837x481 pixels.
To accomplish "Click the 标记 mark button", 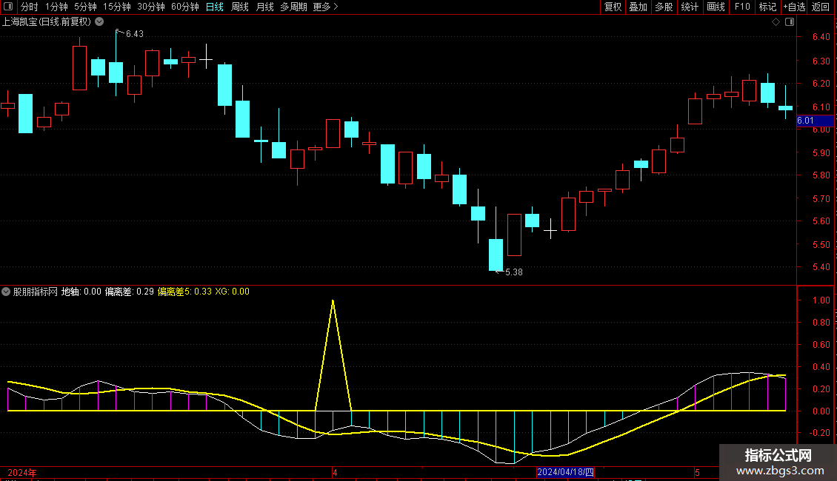I will pyautogui.click(x=767, y=7).
